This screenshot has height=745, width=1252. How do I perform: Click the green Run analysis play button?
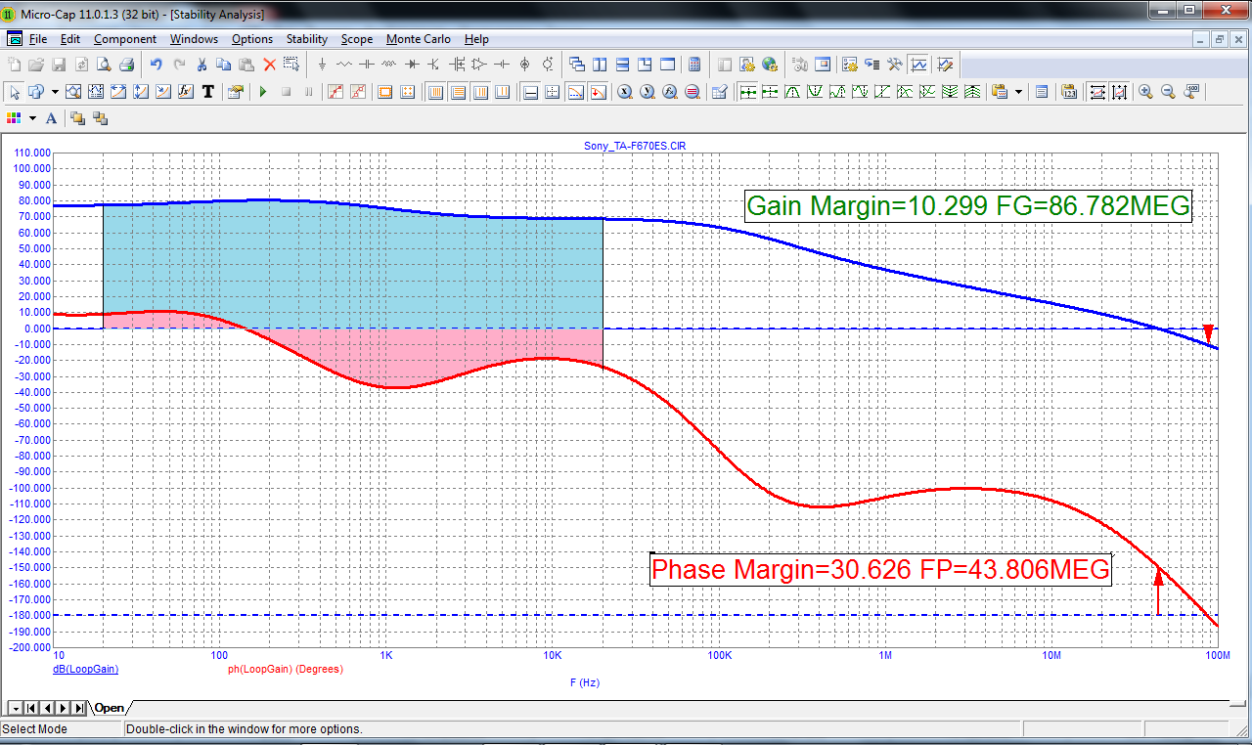262,92
